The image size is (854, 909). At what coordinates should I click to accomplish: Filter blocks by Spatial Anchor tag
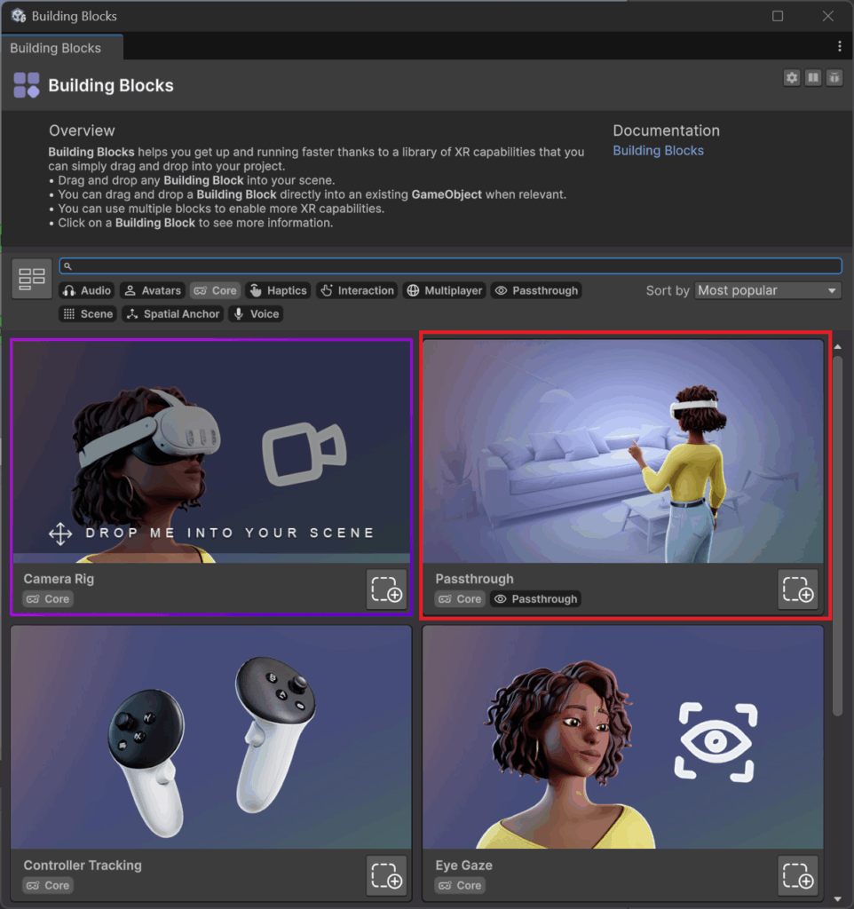[173, 313]
